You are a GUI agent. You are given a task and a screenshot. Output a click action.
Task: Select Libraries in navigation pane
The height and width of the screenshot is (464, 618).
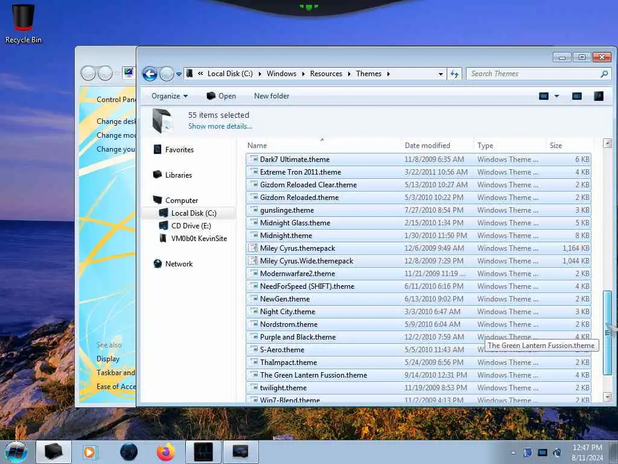point(179,175)
